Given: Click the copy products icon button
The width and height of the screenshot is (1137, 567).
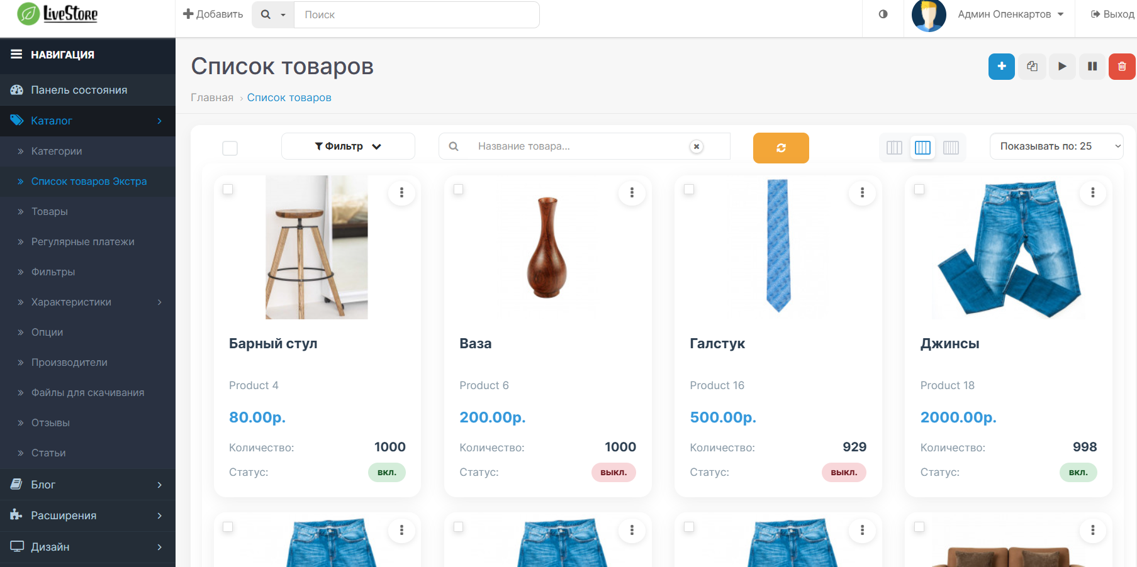Looking at the screenshot, I should click(x=1032, y=67).
